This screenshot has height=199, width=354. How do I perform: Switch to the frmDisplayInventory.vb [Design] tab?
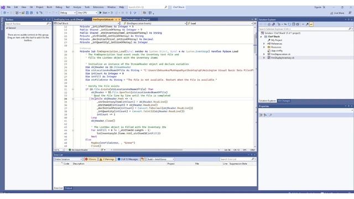tap(69, 20)
